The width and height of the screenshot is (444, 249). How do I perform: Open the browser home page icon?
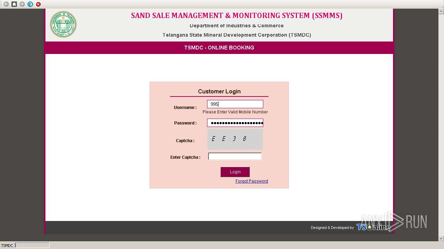(x=14, y=4)
